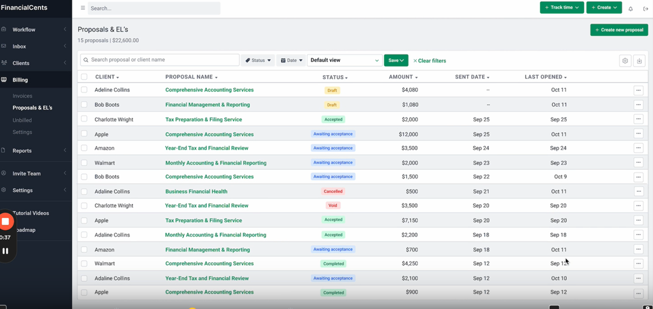Open the general Settings sidebar menu
653x309 pixels.
[36, 190]
